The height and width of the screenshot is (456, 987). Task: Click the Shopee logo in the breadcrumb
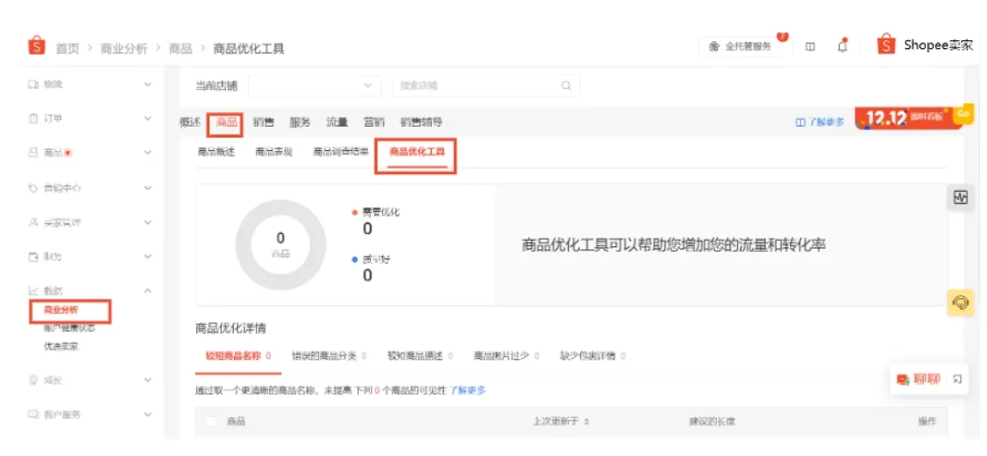[37, 46]
